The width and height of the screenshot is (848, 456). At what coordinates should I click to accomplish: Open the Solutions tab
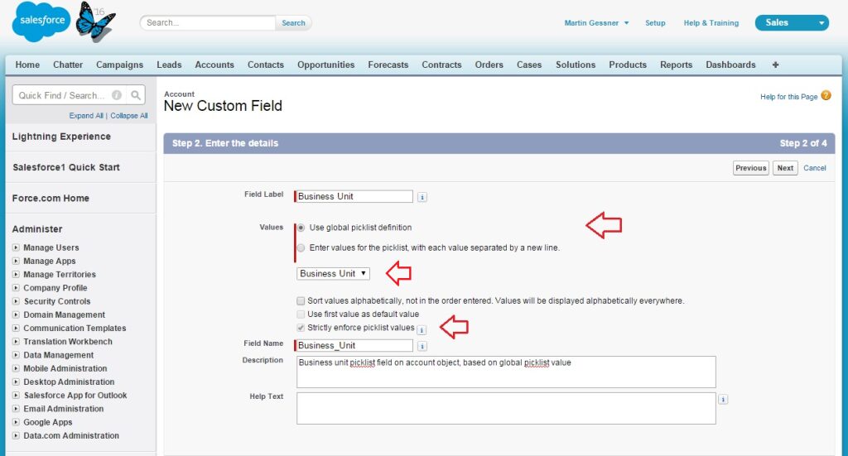click(x=576, y=65)
